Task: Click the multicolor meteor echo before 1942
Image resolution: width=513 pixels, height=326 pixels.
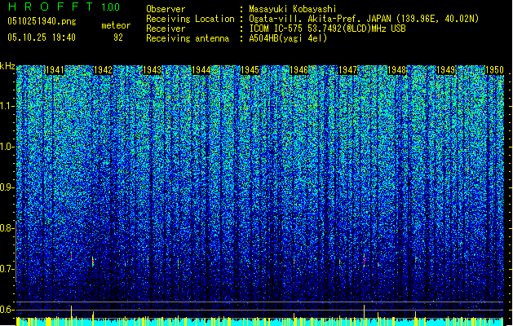Action: point(93,262)
